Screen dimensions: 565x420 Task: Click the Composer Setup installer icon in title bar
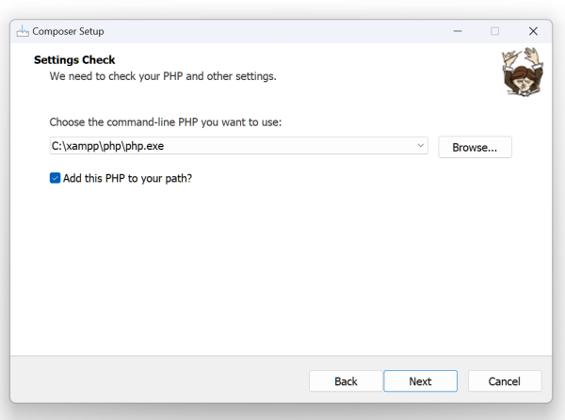pos(23,31)
